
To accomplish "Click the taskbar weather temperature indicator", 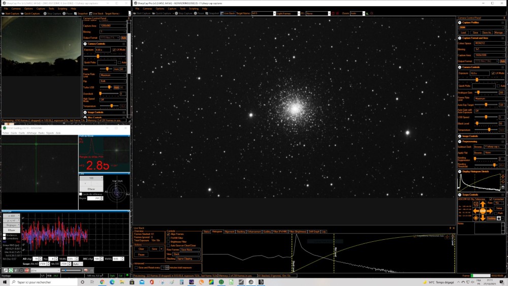I will coord(439,282).
